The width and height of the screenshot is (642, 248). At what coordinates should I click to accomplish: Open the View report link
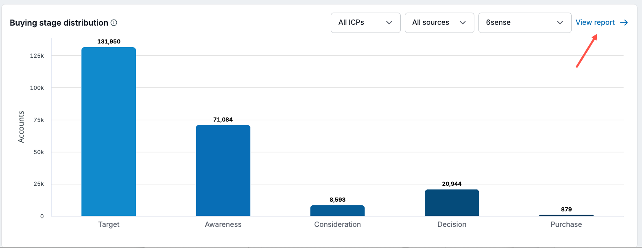tap(602, 23)
